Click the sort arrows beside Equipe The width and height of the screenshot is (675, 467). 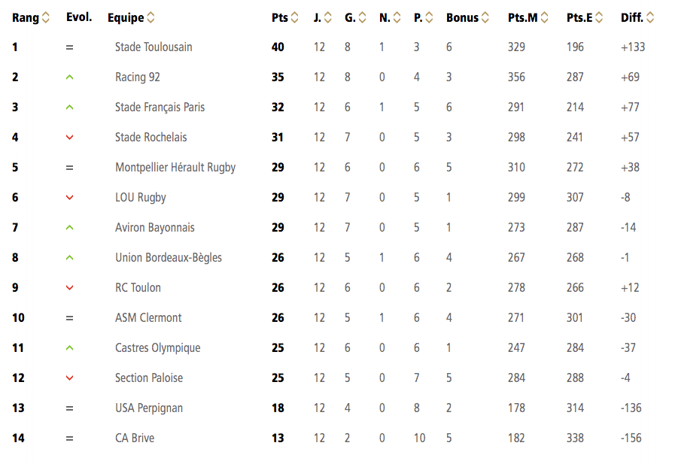click(x=151, y=17)
